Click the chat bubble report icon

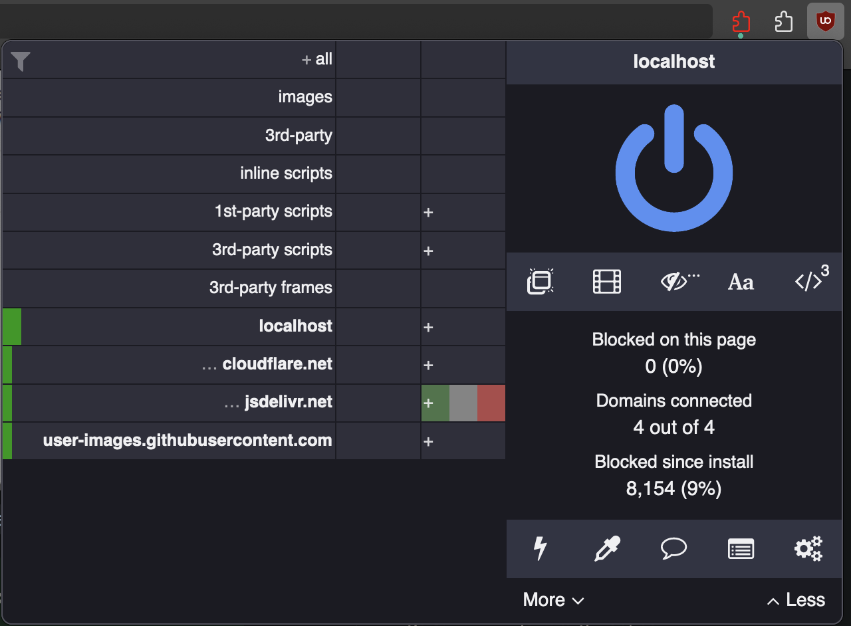point(673,549)
